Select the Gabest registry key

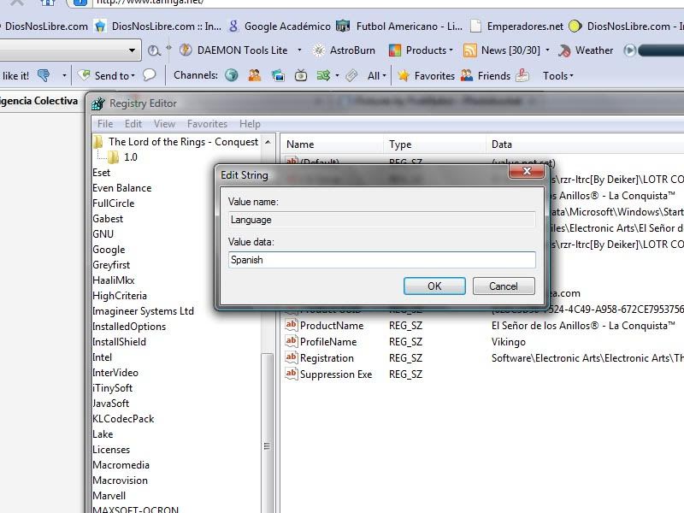[x=108, y=219]
